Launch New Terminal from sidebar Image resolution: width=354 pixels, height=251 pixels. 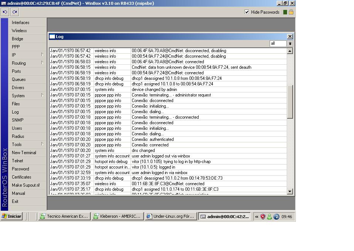27,152
